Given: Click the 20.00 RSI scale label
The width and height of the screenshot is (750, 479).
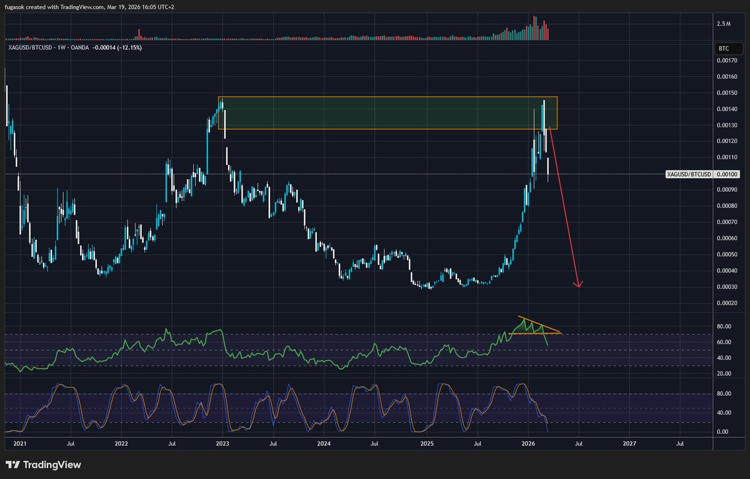Looking at the screenshot, I should click(724, 373).
